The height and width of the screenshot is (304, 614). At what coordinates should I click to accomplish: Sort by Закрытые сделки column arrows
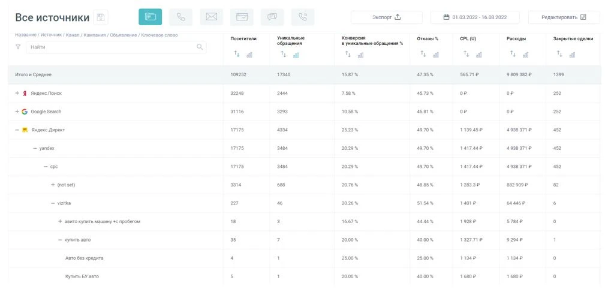coord(559,55)
